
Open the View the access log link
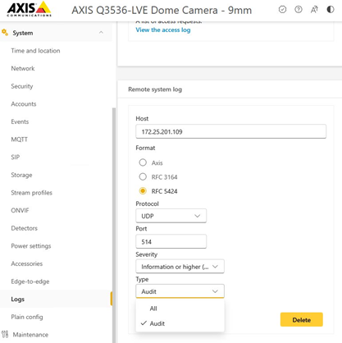point(163,30)
